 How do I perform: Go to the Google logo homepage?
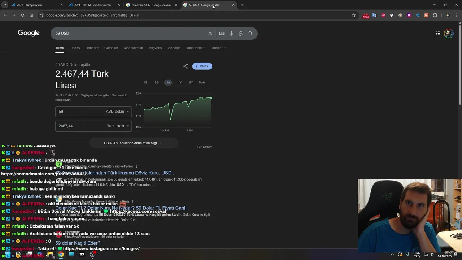[29, 33]
